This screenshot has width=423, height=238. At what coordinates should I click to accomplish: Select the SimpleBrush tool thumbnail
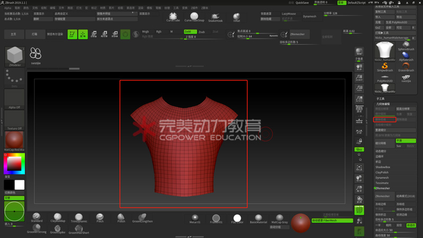point(385,67)
